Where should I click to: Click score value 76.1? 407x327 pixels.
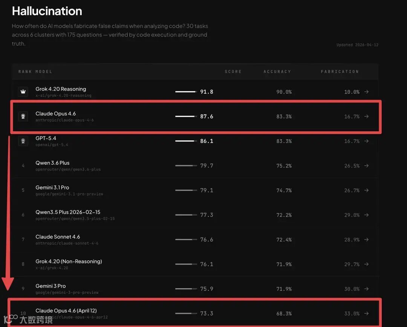point(207,264)
